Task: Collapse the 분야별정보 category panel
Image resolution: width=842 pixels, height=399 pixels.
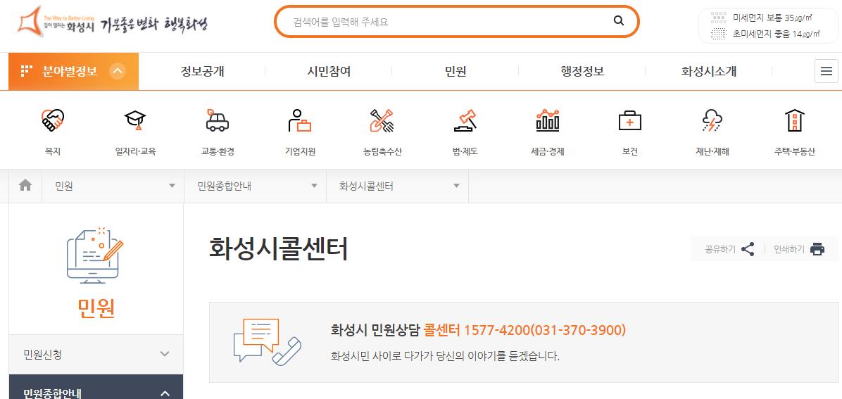Action: (x=118, y=71)
